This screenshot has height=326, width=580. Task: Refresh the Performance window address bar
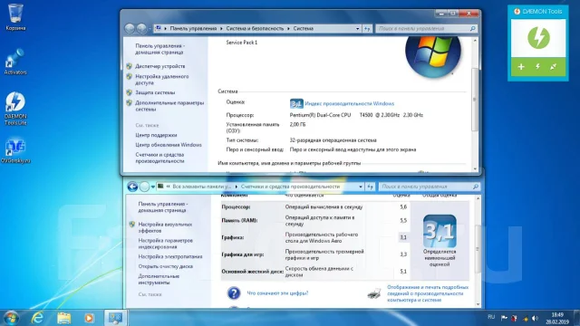point(371,187)
